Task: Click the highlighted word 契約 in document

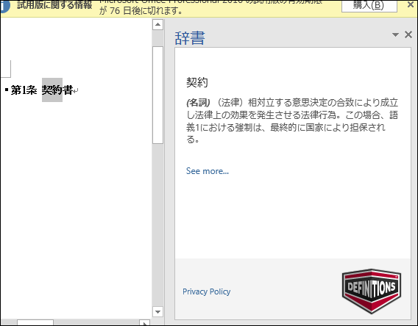Action: [x=52, y=90]
